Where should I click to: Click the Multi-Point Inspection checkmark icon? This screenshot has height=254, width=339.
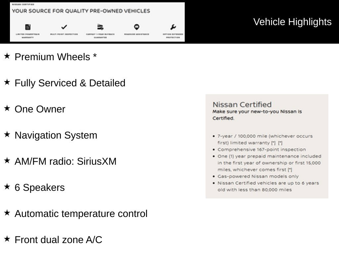click(x=64, y=27)
